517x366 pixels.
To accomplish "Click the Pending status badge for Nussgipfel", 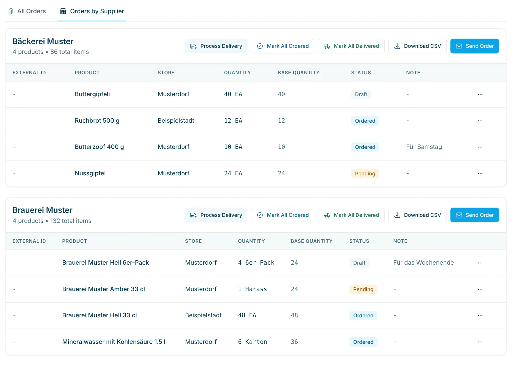I will pos(365,174).
